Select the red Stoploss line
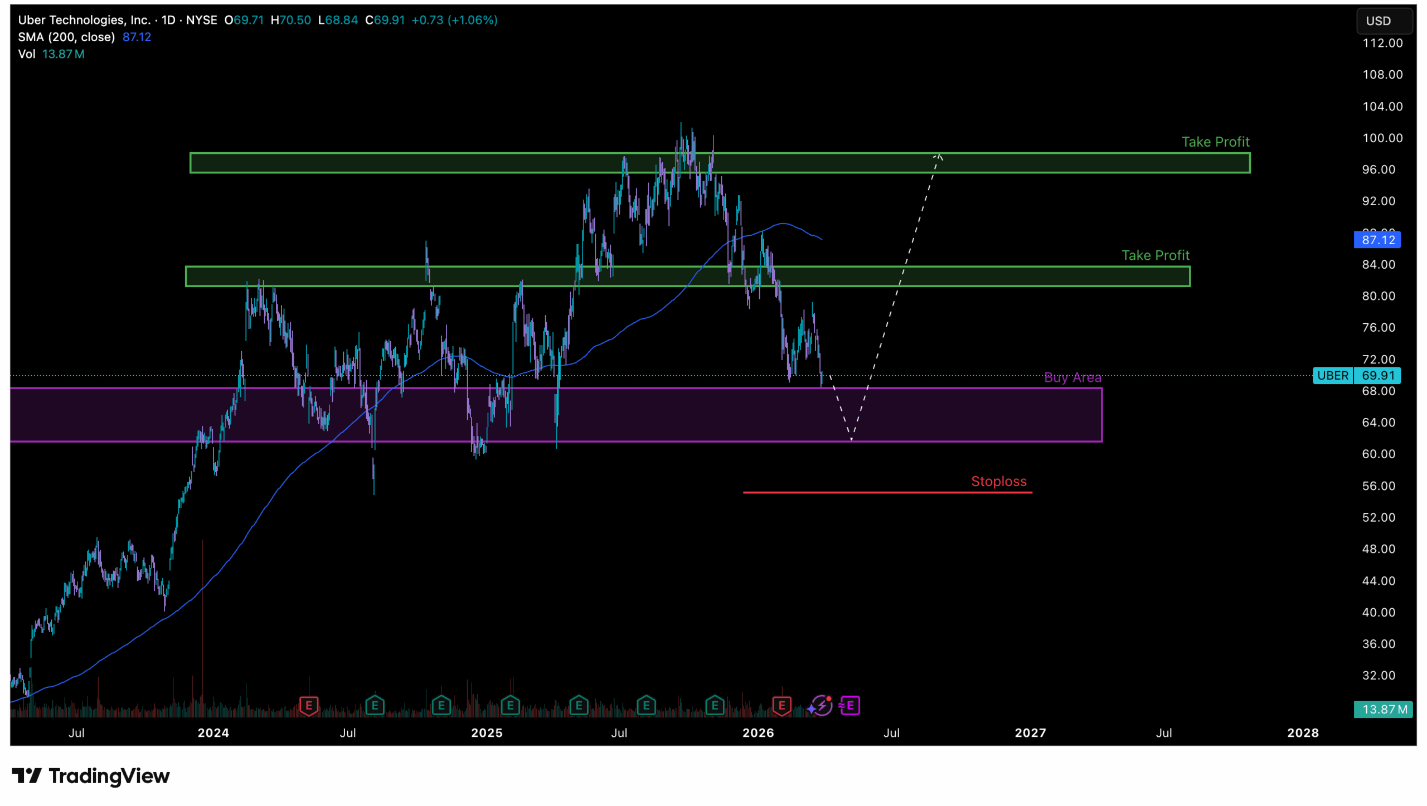 (x=887, y=493)
